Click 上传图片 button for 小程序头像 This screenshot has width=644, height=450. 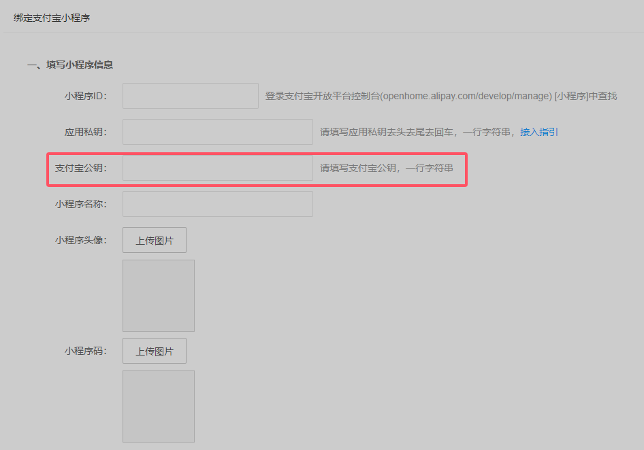click(155, 240)
